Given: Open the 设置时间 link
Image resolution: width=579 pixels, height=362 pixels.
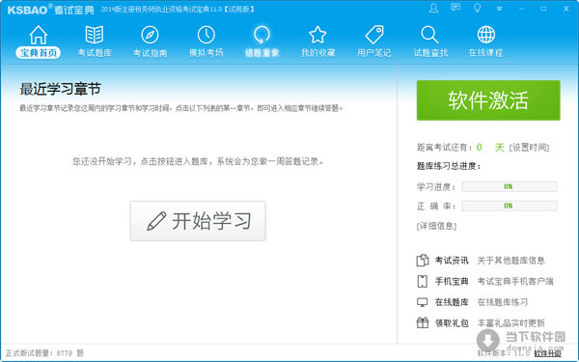Looking at the screenshot, I should click(x=529, y=148).
